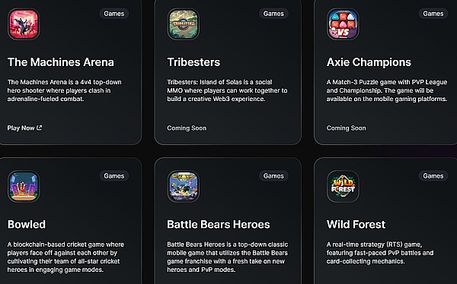Click the Axie Champions game icon
This screenshot has height=284, width=457.
pos(343,24)
